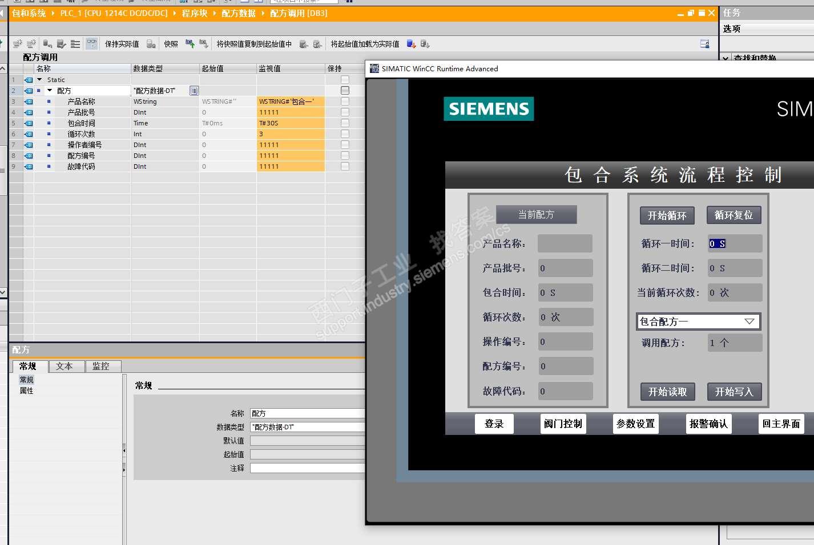The width and height of the screenshot is (814, 545).
Task: Open 阀门控制 screen from bottom bar
Action: [563, 424]
